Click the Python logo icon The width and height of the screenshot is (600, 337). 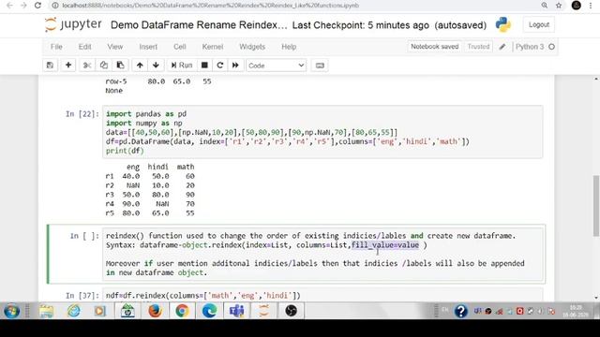(502, 24)
